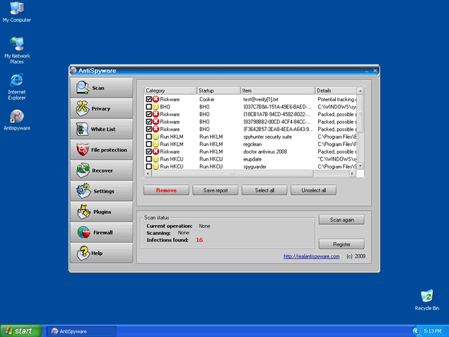The height and width of the screenshot is (337, 449).
Task: Open the Plugins sidebar icon
Action: (83, 212)
